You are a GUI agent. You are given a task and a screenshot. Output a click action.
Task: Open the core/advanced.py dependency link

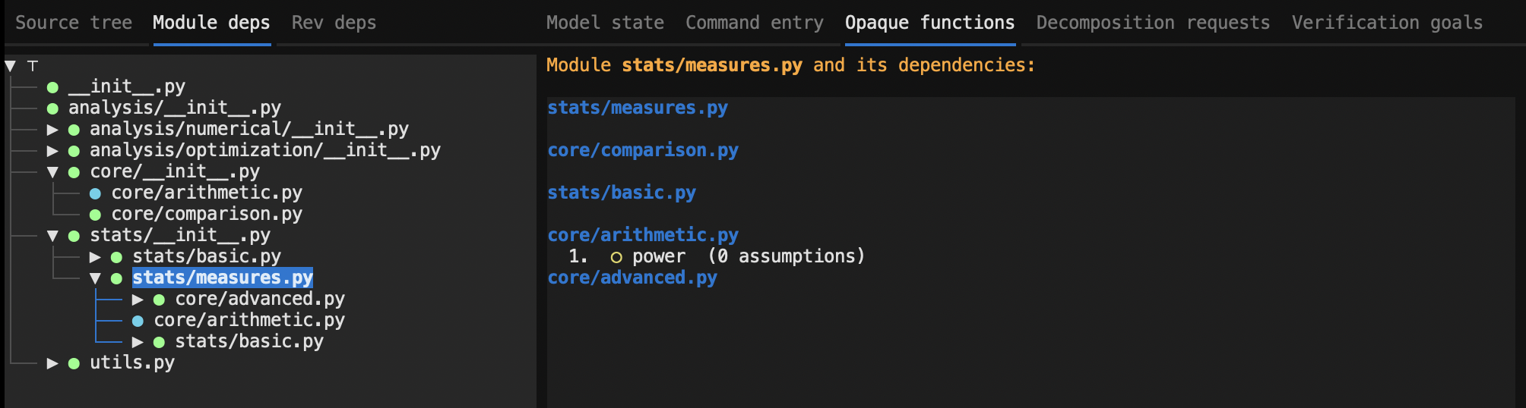point(632,278)
